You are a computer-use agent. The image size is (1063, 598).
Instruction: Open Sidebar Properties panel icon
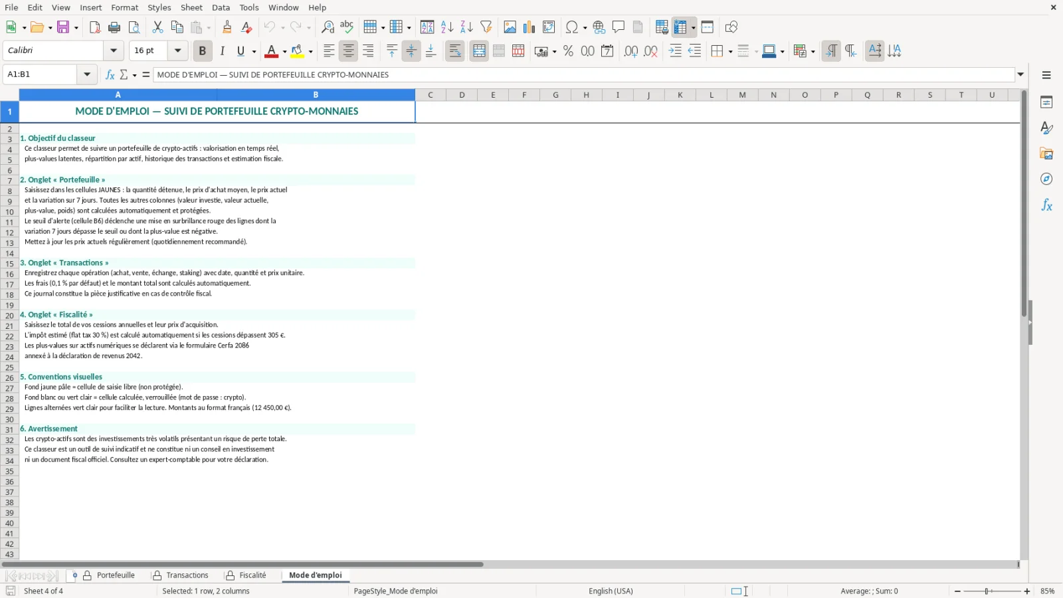point(1046,102)
